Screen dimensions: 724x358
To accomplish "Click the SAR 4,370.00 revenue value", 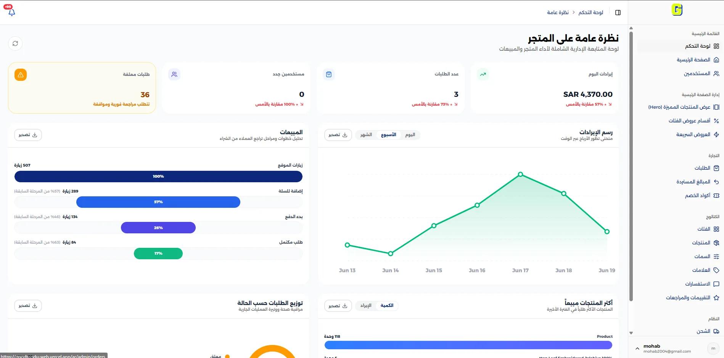I will tap(588, 95).
